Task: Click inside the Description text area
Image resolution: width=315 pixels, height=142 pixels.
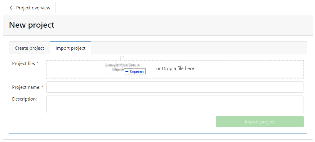Action: pos(175,104)
